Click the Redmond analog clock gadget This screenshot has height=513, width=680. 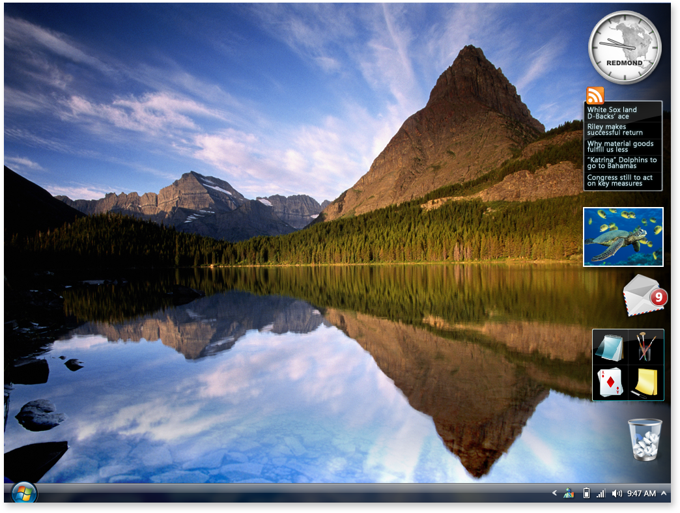(x=625, y=48)
